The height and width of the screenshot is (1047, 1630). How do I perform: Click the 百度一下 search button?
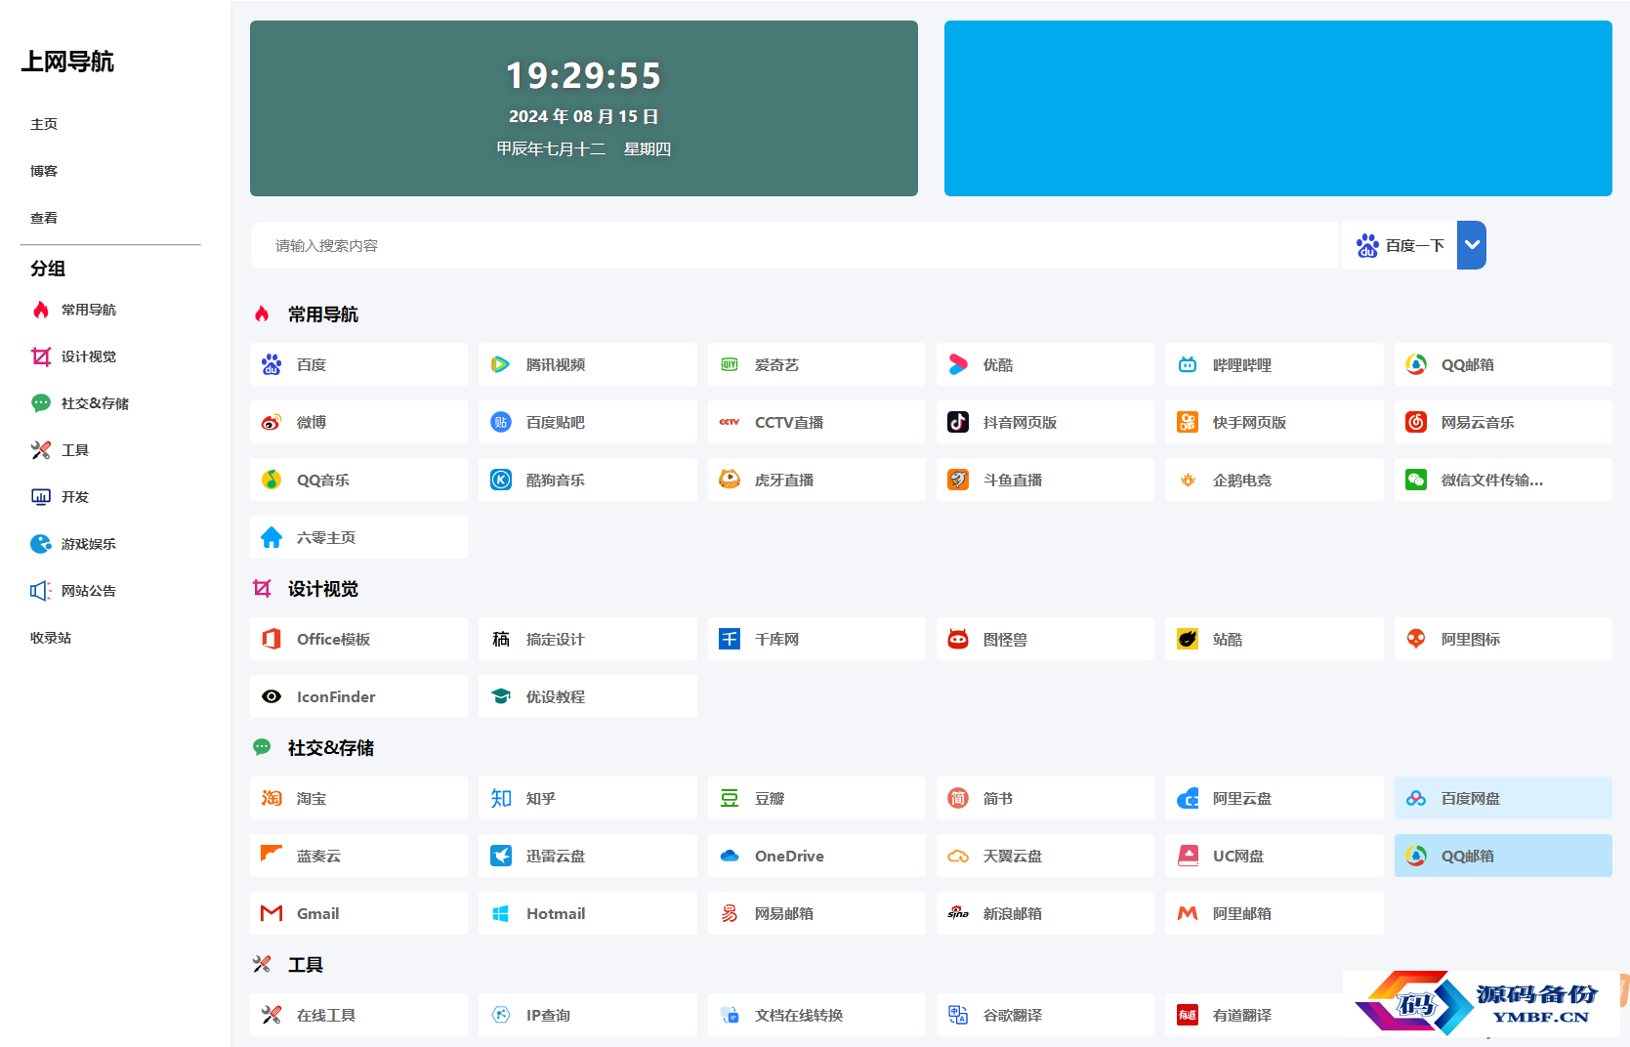pyautogui.click(x=1400, y=245)
